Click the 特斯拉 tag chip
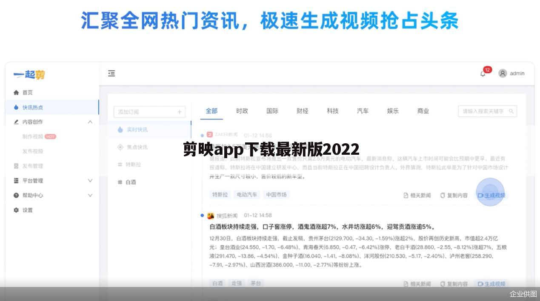Screen dimensions: 540x301 (220, 195)
